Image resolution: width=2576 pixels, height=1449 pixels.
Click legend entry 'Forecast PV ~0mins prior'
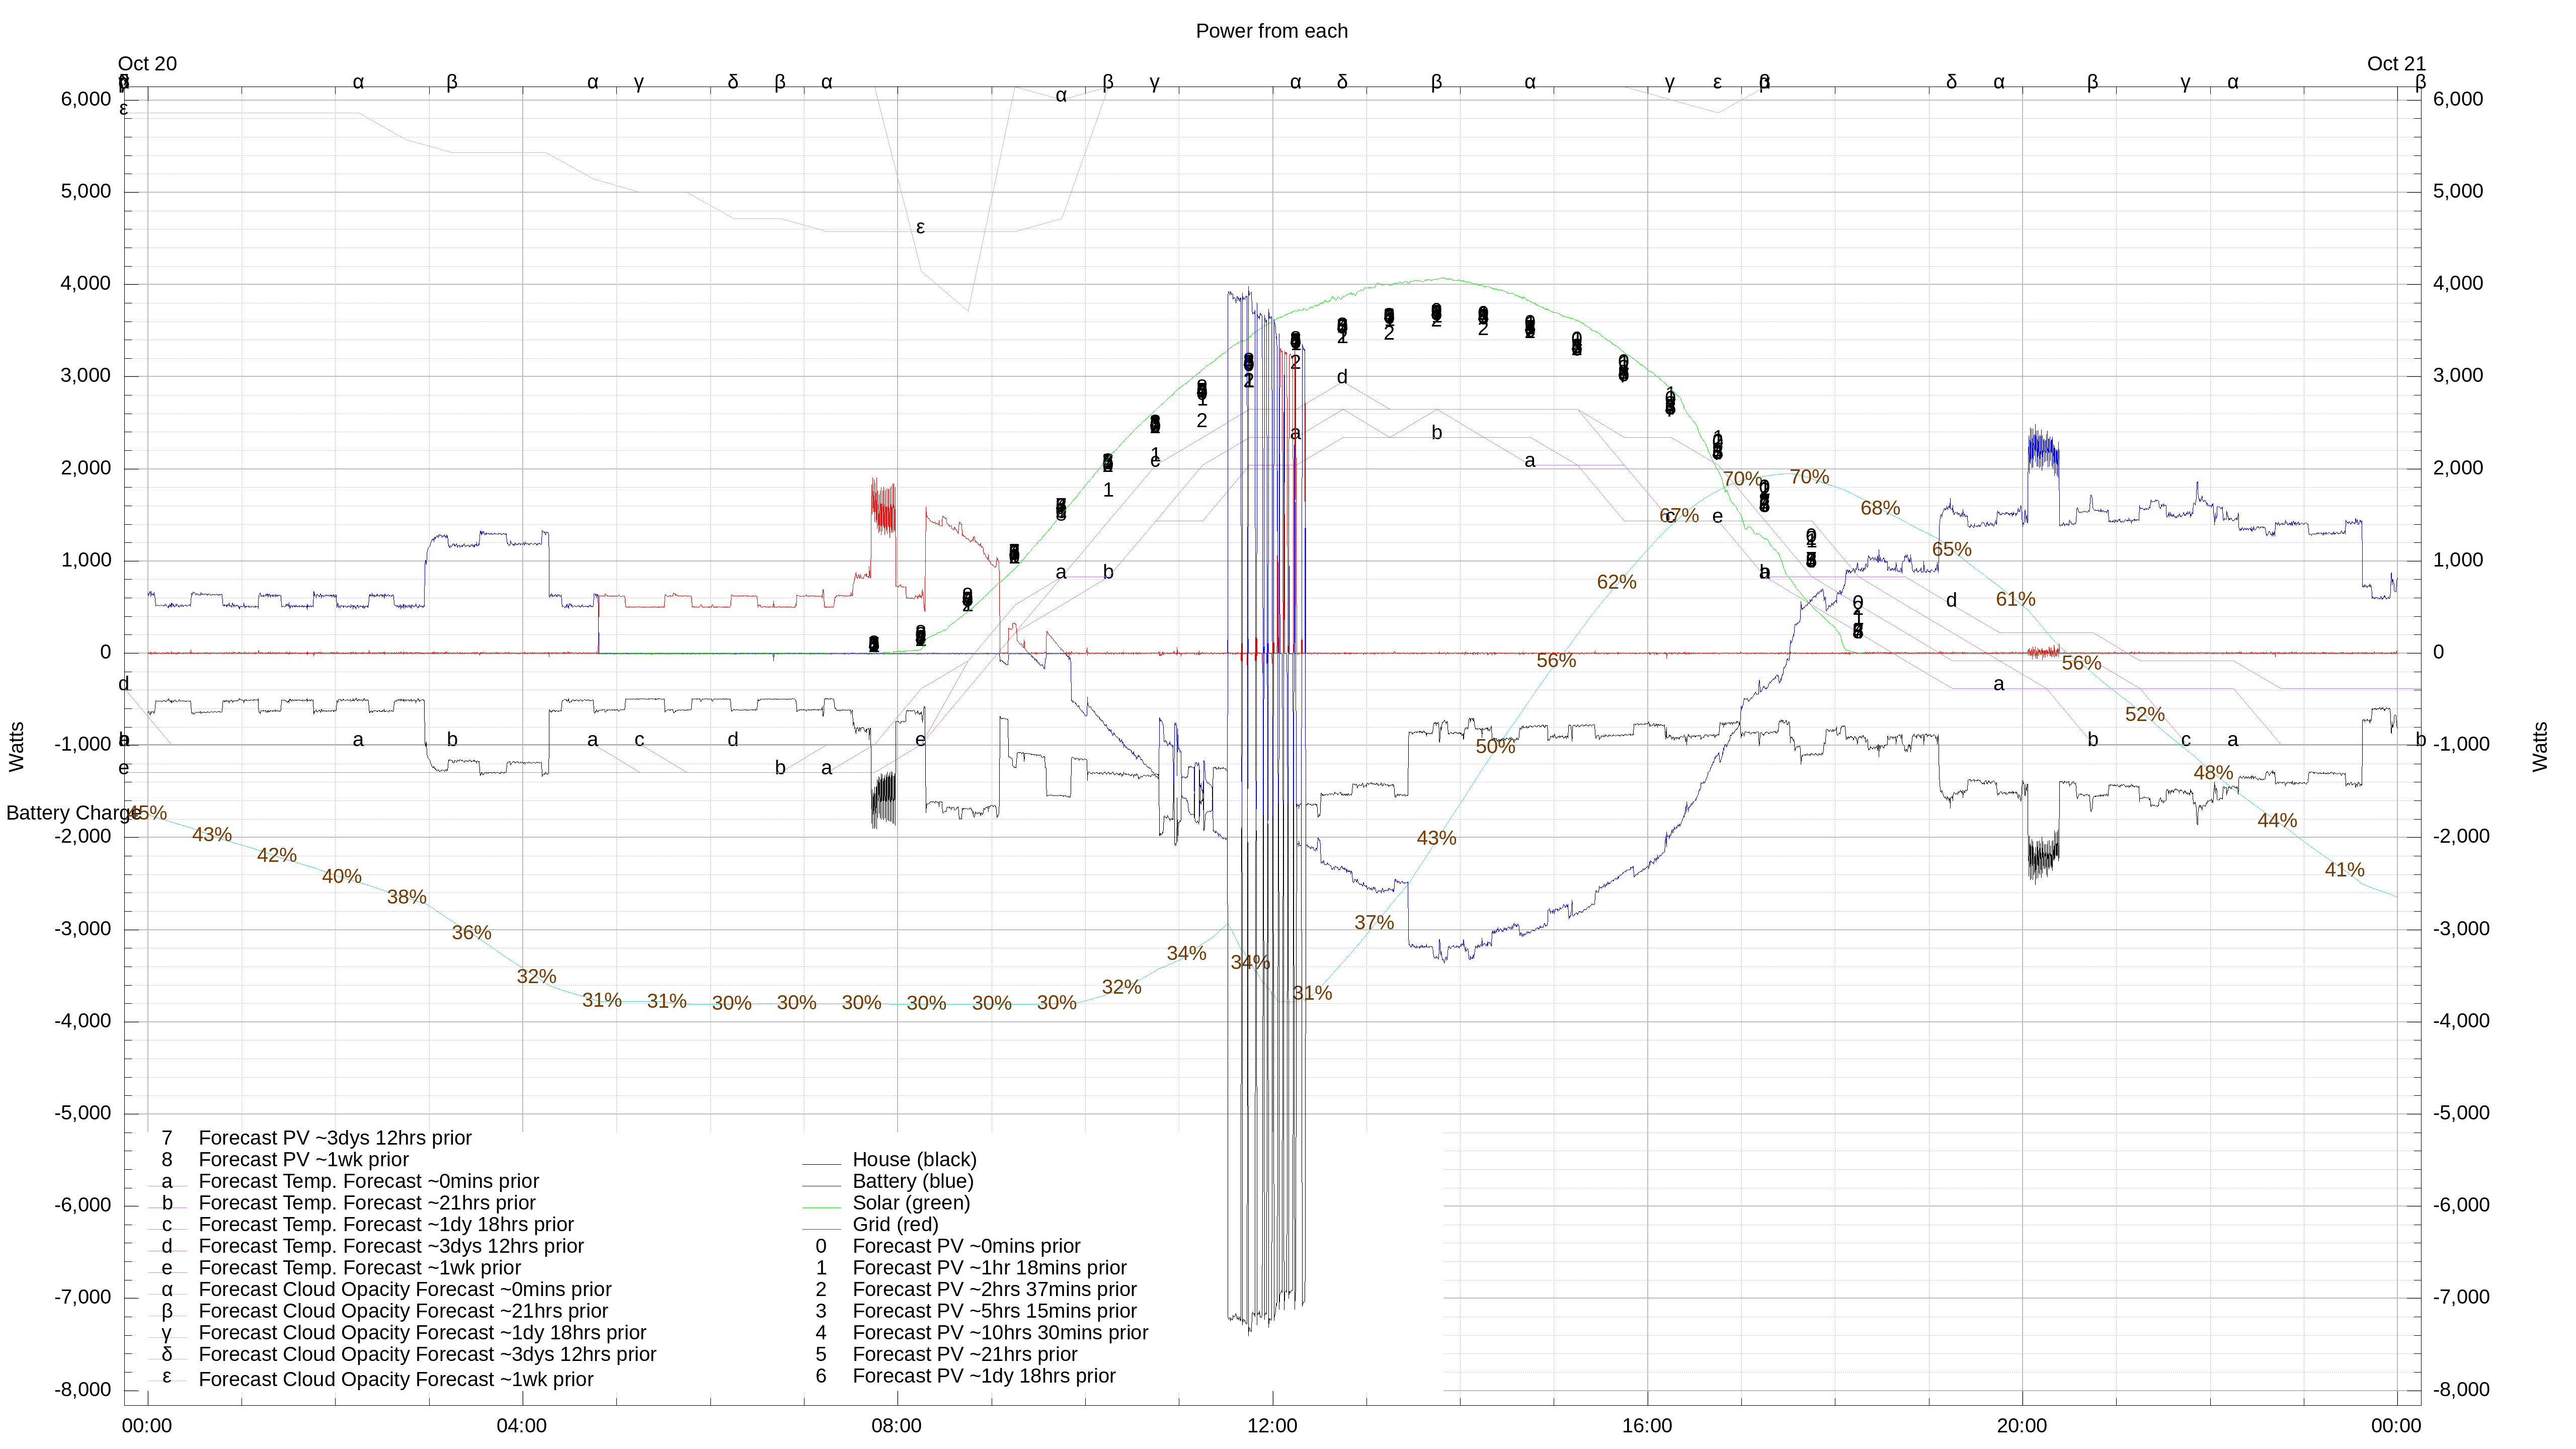pyautogui.click(x=966, y=1246)
